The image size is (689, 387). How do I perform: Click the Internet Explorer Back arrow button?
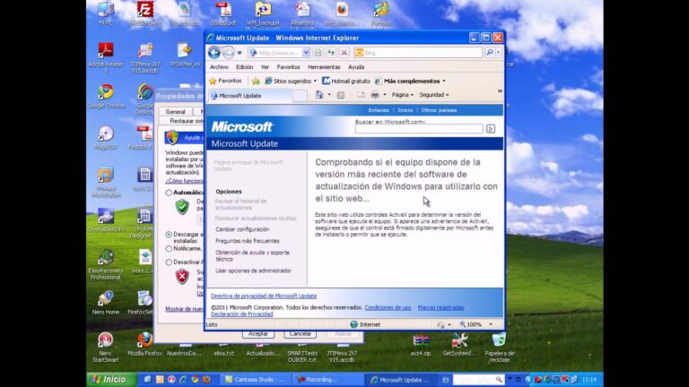click(214, 53)
